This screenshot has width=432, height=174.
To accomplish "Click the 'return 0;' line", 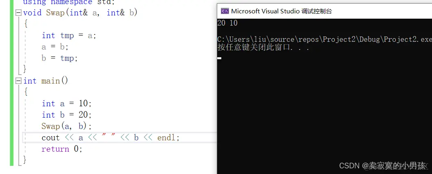I will pyautogui.click(x=62, y=149).
